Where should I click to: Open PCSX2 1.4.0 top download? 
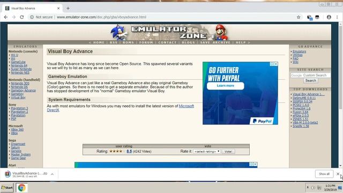[301, 105]
